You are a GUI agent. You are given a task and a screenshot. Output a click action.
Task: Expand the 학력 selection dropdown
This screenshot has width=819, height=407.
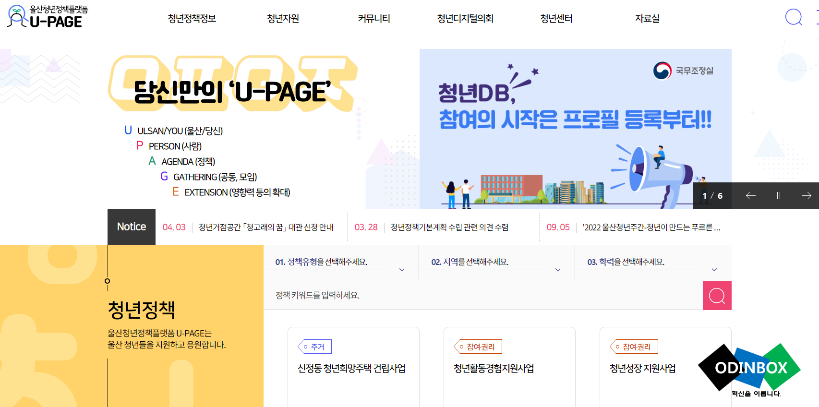coord(653,263)
